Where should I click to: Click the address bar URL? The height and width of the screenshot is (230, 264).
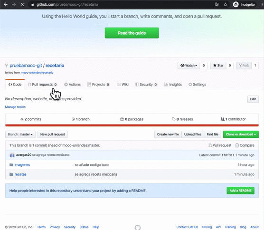67,5
